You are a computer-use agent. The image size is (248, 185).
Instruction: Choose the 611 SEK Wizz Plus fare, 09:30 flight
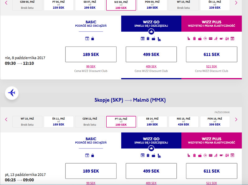click(x=212, y=55)
